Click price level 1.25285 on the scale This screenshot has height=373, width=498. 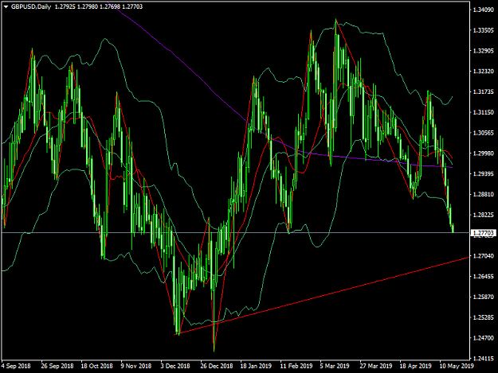coord(484,317)
